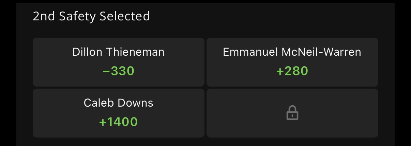Click the Emmanuel McNeil-Warren name label
The image size is (411, 146).
[292, 52]
